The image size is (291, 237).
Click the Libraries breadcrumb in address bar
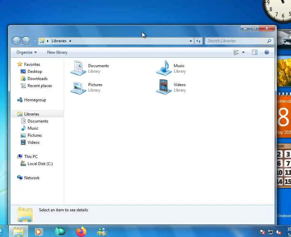(x=59, y=41)
